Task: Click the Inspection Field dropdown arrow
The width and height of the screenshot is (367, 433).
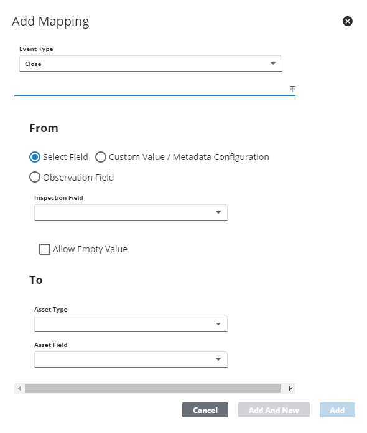Action: [218, 212]
